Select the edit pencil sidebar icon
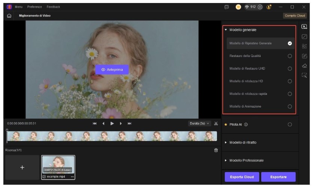 tap(304, 56)
